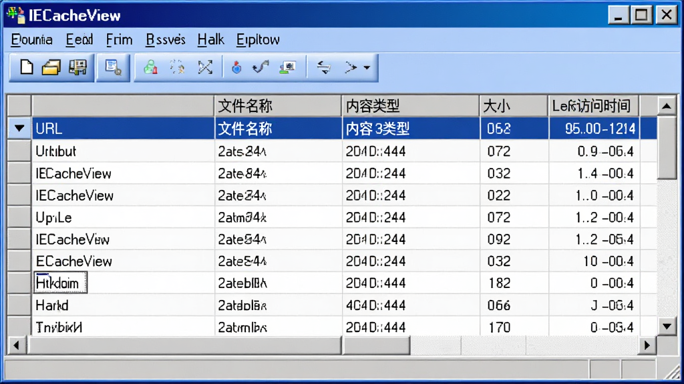This screenshot has width=684, height=384.
Task: Click the horizontal scrollbar right arrow
Action: click(x=647, y=346)
